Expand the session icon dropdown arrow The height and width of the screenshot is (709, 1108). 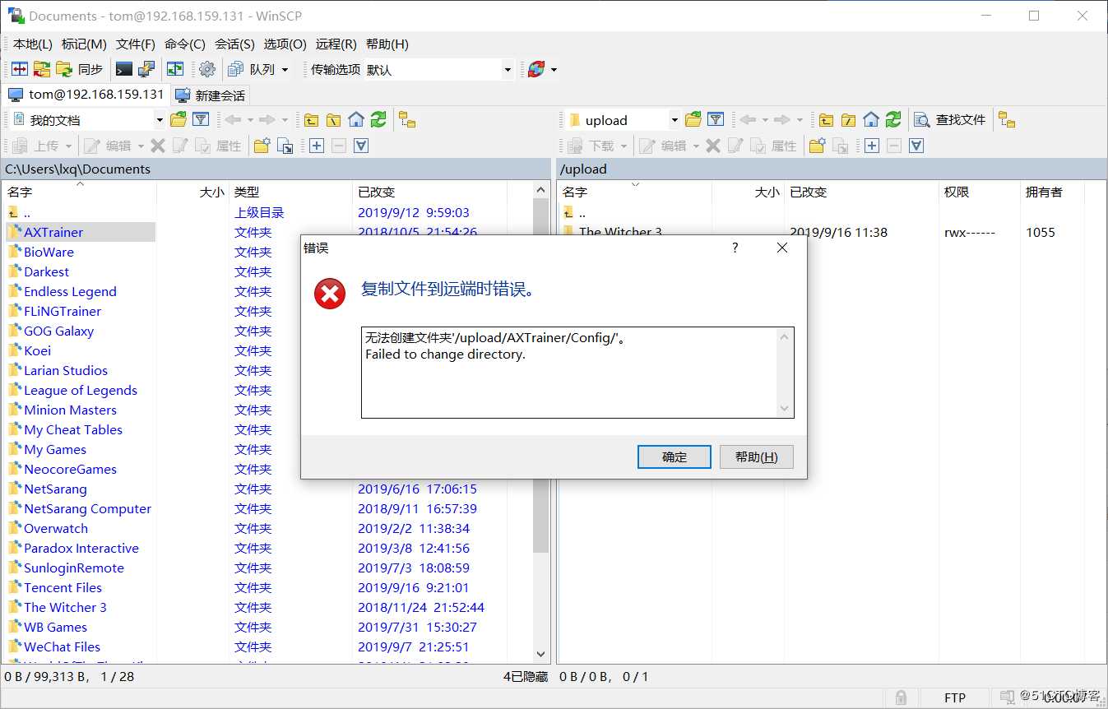pos(554,70)
